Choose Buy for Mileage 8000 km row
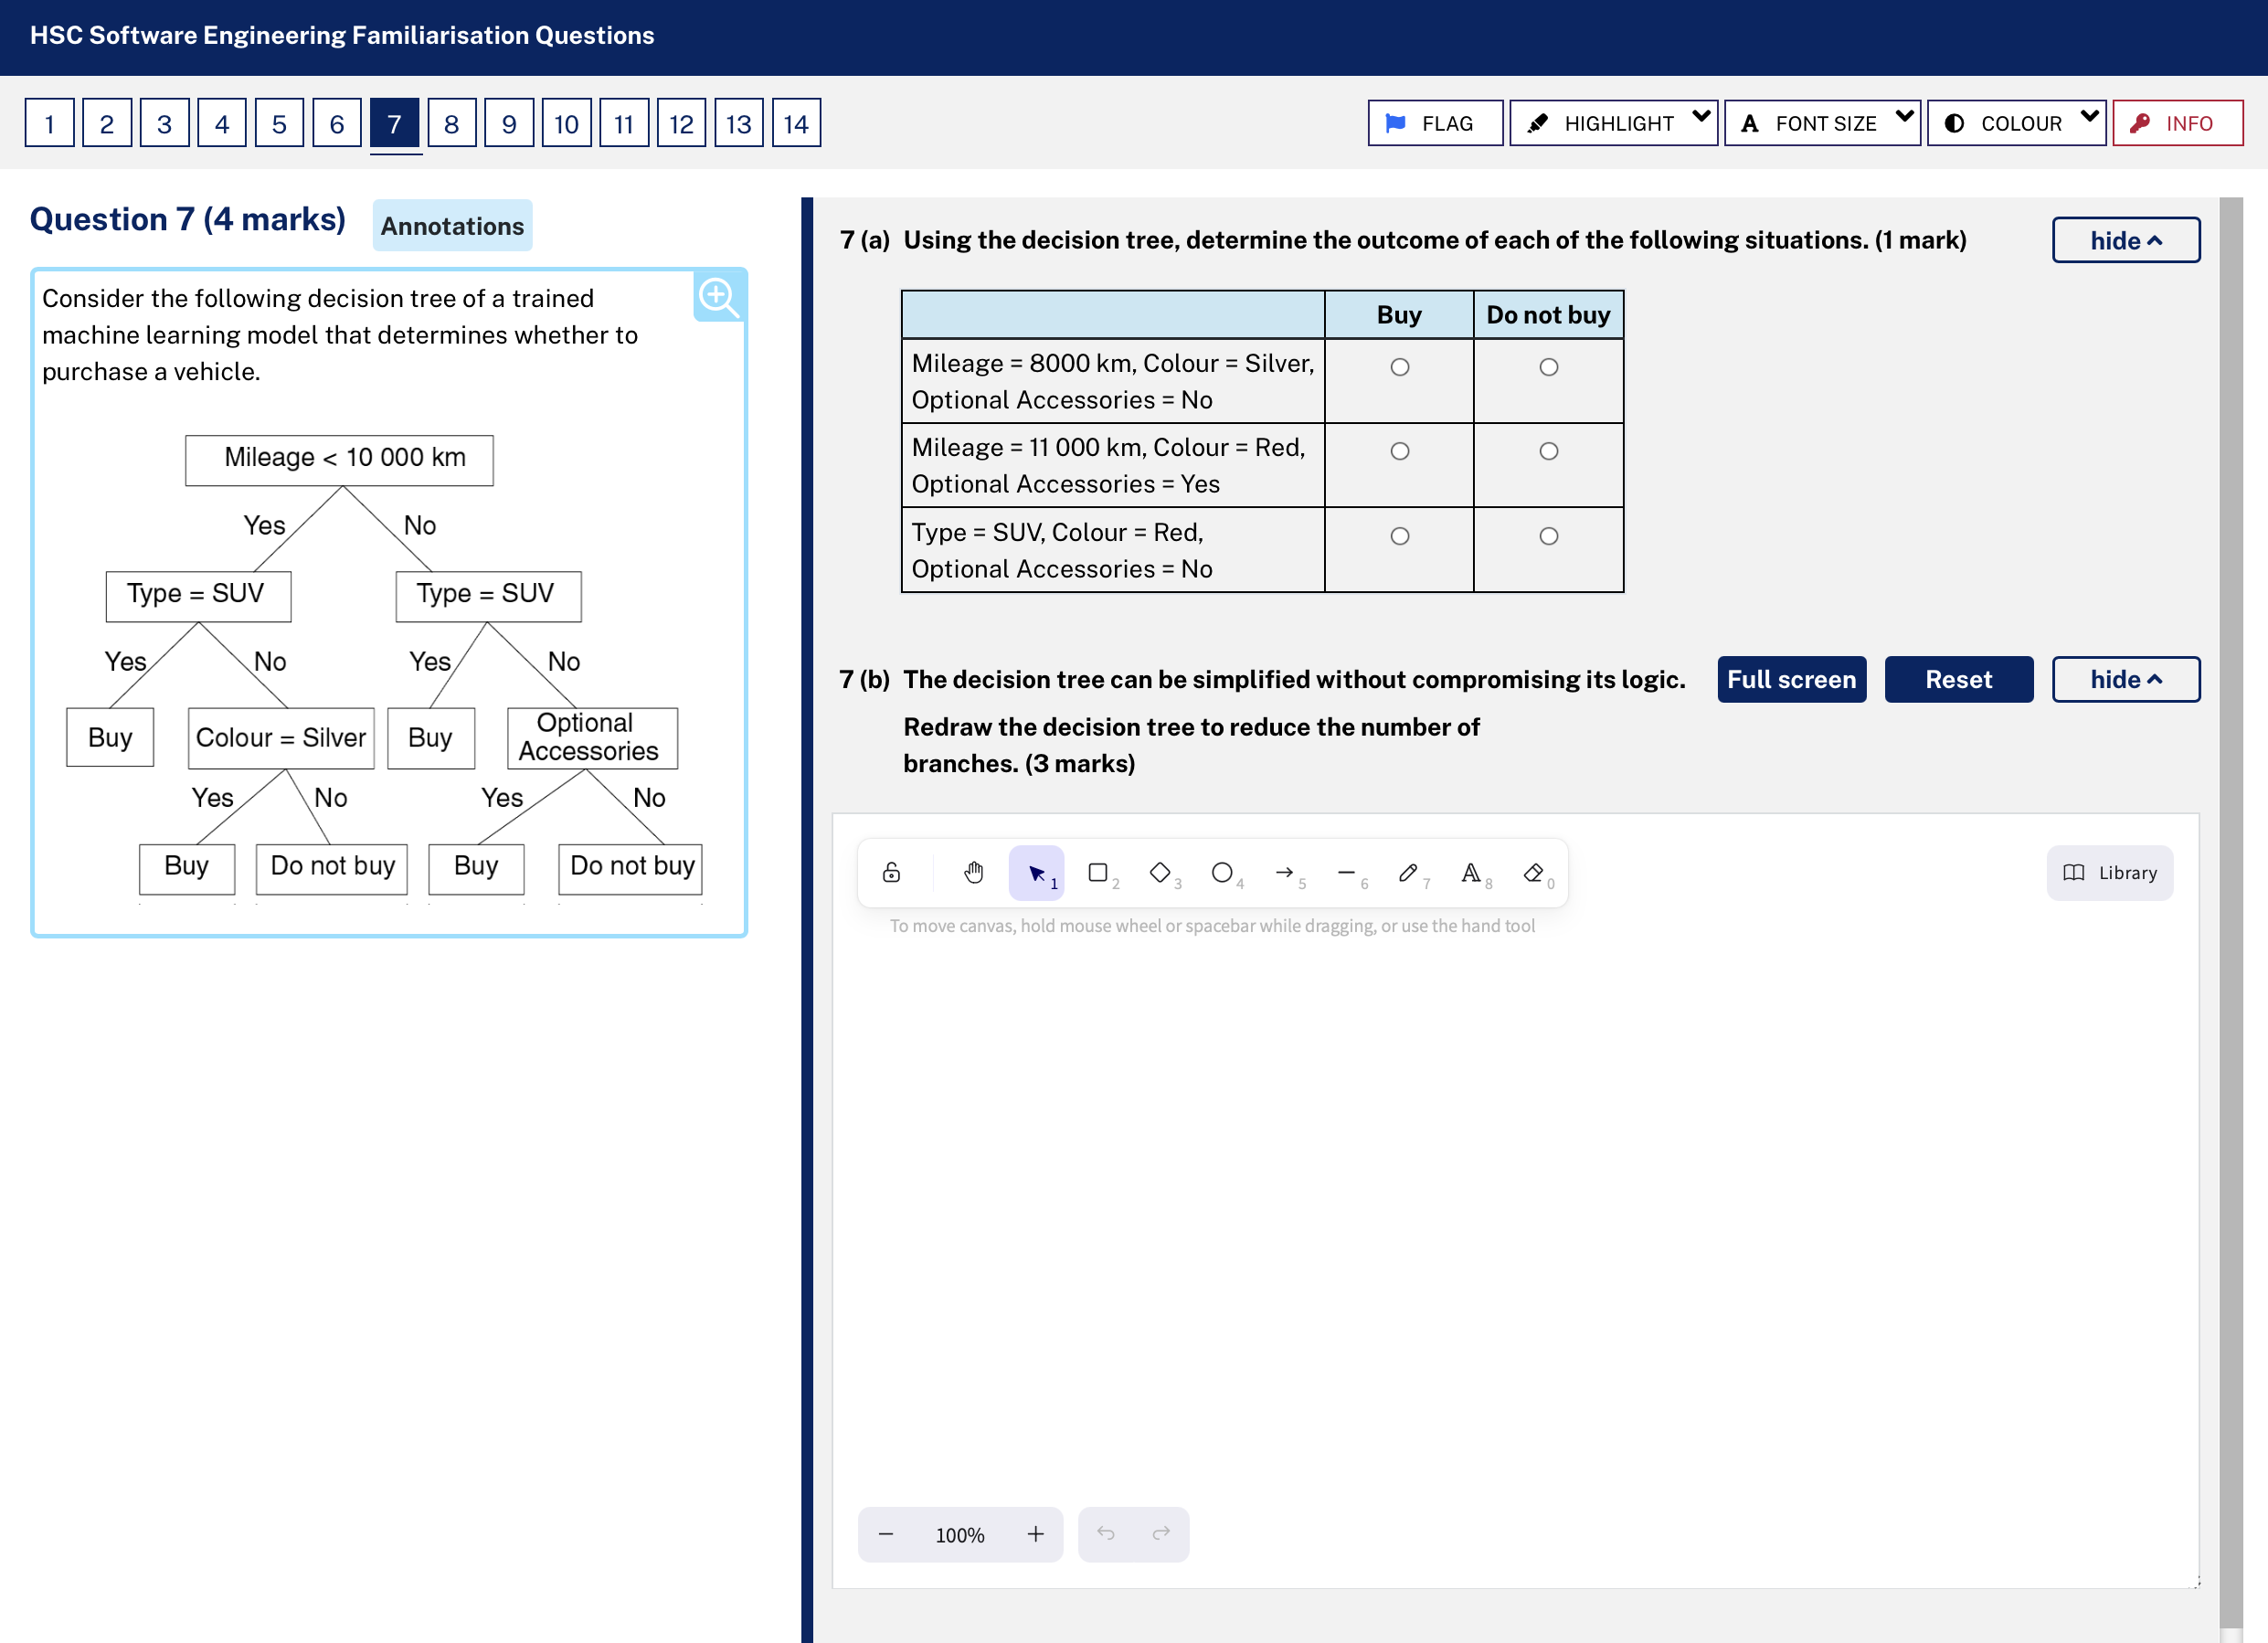This screenshot has height=1643, width=2268. [1400, 367]
